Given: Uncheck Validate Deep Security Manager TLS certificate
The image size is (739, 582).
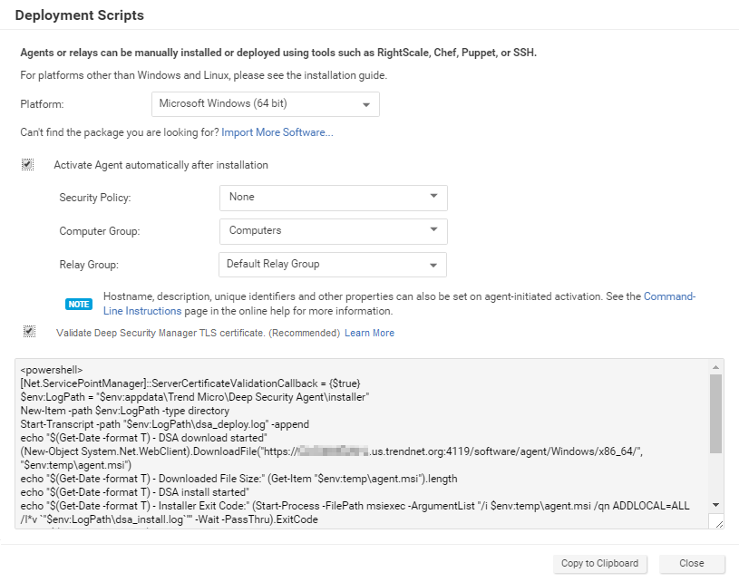Looking at the screenshot, I should [x=28, y=333].
